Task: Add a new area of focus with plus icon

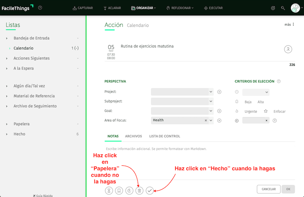Action: (x=219, y=121)
